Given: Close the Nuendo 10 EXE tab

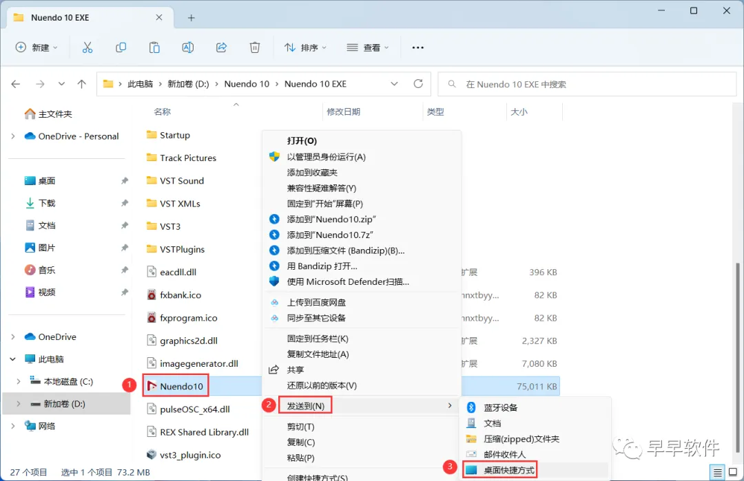Looking at the screenshot, I should (x=159, y=17).
